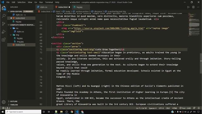
Task: Open style.css inside the css folder
Action: (x=21, y=32)
